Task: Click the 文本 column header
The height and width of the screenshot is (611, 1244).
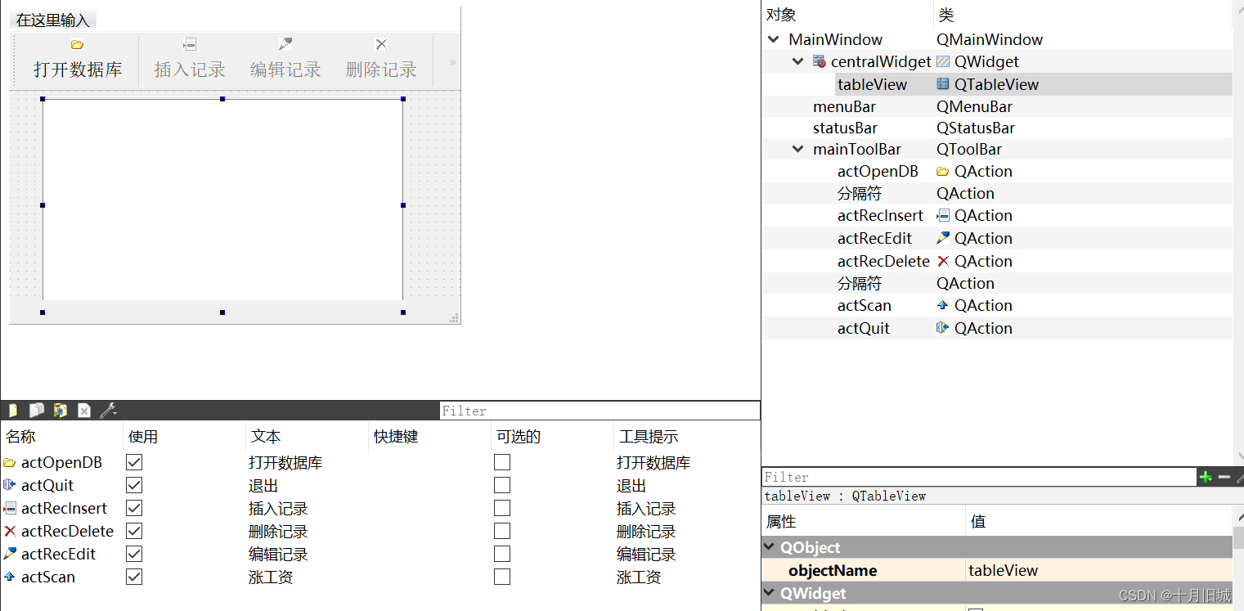Action: [307, 437]
